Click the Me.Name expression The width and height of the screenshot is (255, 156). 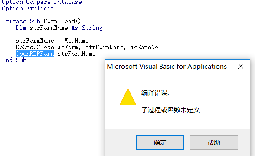tap(77, 41)
